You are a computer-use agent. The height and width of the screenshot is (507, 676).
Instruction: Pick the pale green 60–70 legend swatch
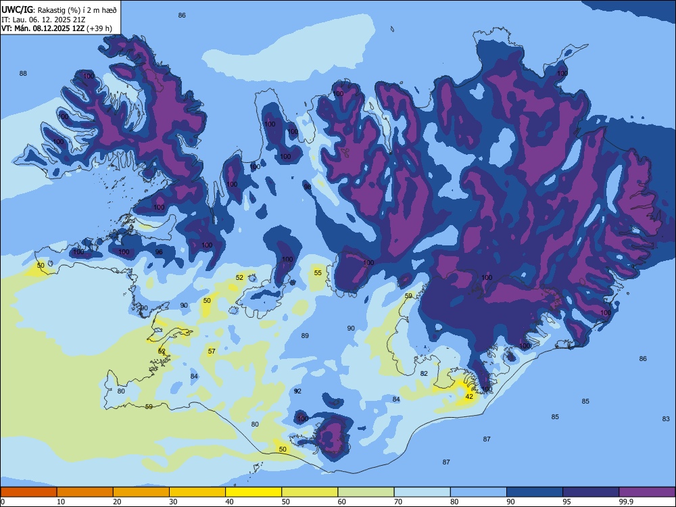pos(366,492)
